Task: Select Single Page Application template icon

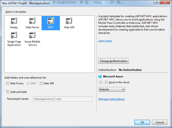Action: coord(14,35)
